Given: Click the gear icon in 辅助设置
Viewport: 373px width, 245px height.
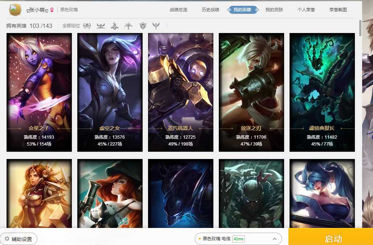Looking at the screenshot, I should pos(7,238).
